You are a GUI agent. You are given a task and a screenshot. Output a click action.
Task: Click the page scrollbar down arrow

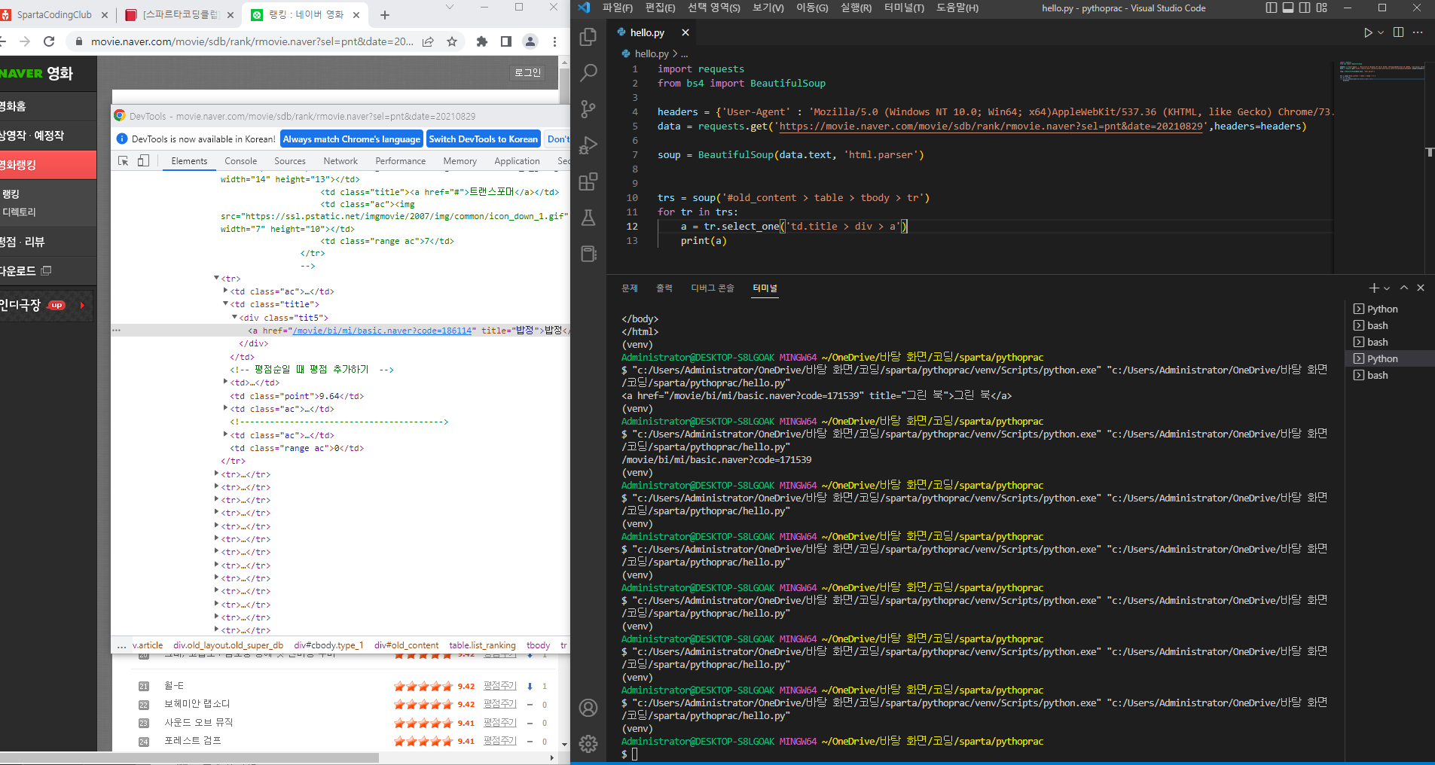tap(564, 744)
